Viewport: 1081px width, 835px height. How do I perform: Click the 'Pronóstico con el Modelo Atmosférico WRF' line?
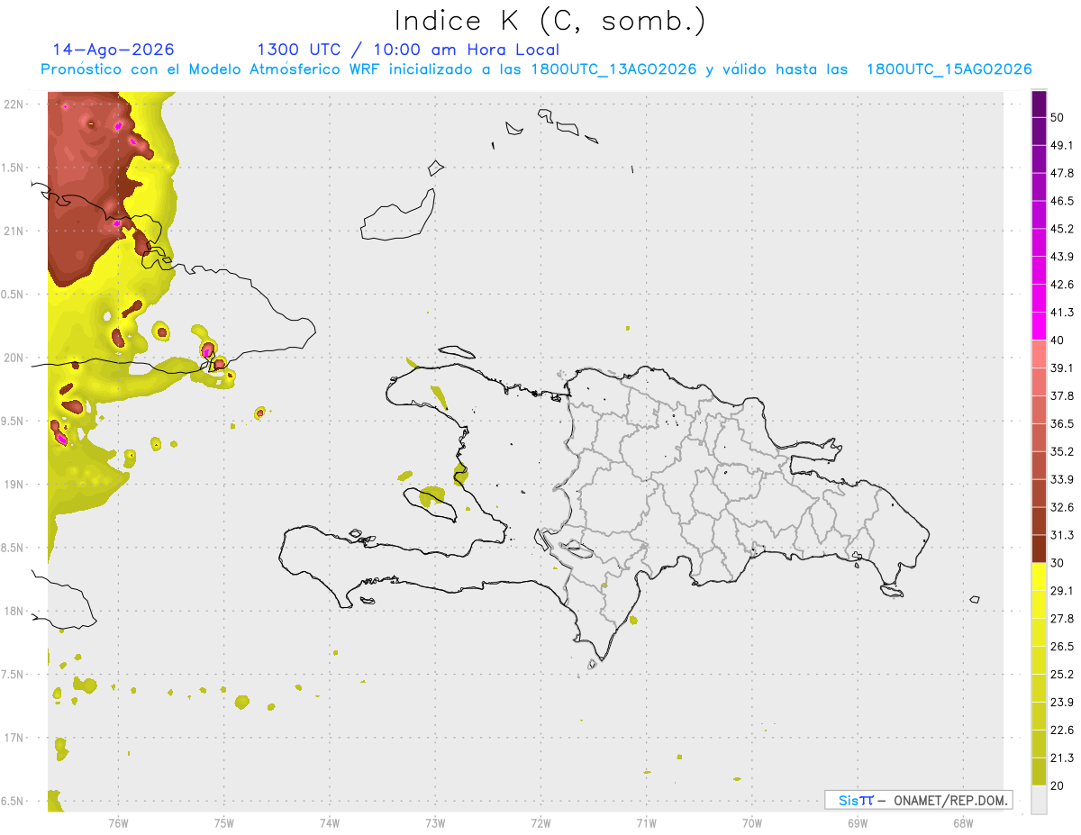pos(536,69)
